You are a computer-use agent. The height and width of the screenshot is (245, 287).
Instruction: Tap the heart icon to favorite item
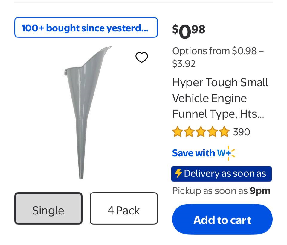[142, 57]
